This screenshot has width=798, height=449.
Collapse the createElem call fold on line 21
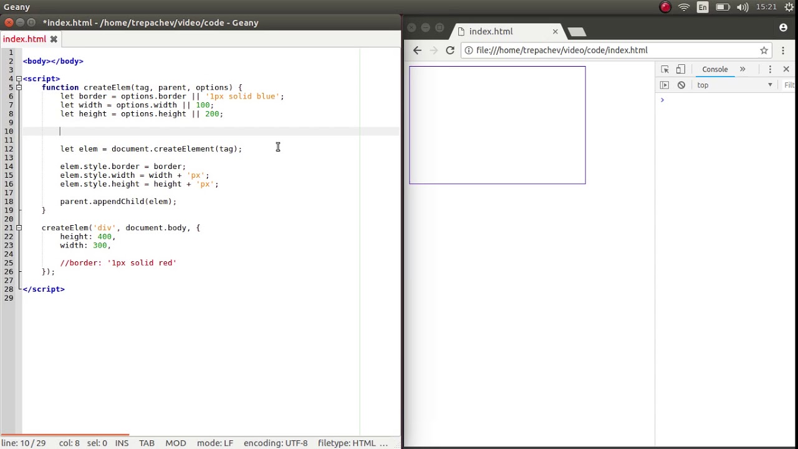19,228
